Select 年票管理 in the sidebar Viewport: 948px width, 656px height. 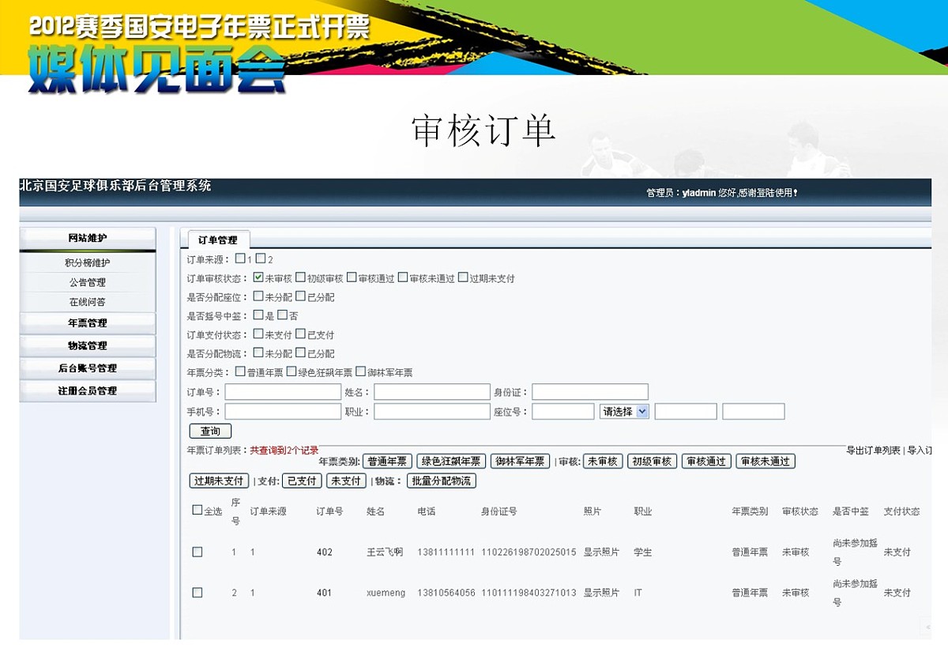87,322
